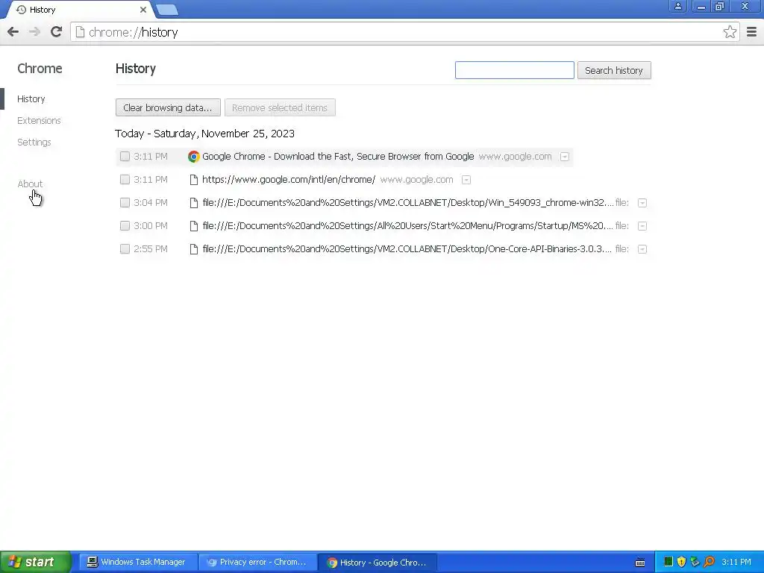Click the Windows Start button
This screenshot has height=573, width=764.
[35, 563]
